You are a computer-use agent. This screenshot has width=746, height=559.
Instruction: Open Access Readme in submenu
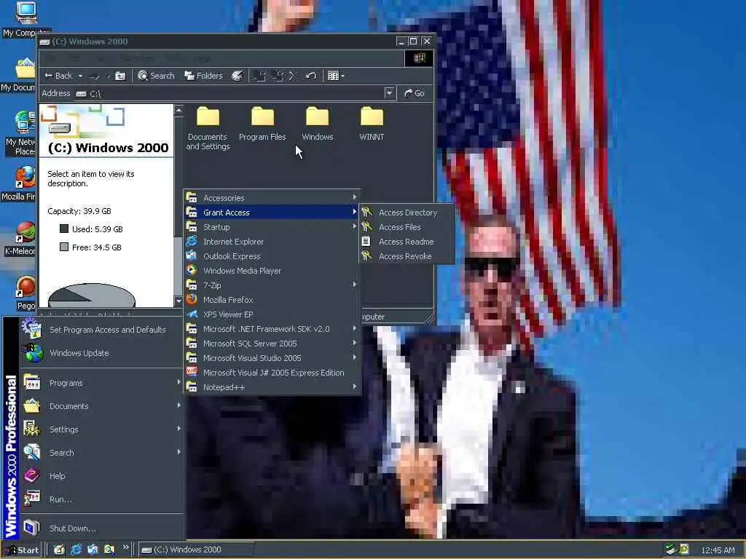coord(407,242)
